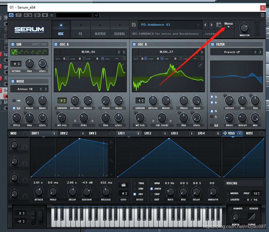Open the BLGH_56 wavetable list
The width and height of the screenshot is (269, 232).
coord(88,52)
